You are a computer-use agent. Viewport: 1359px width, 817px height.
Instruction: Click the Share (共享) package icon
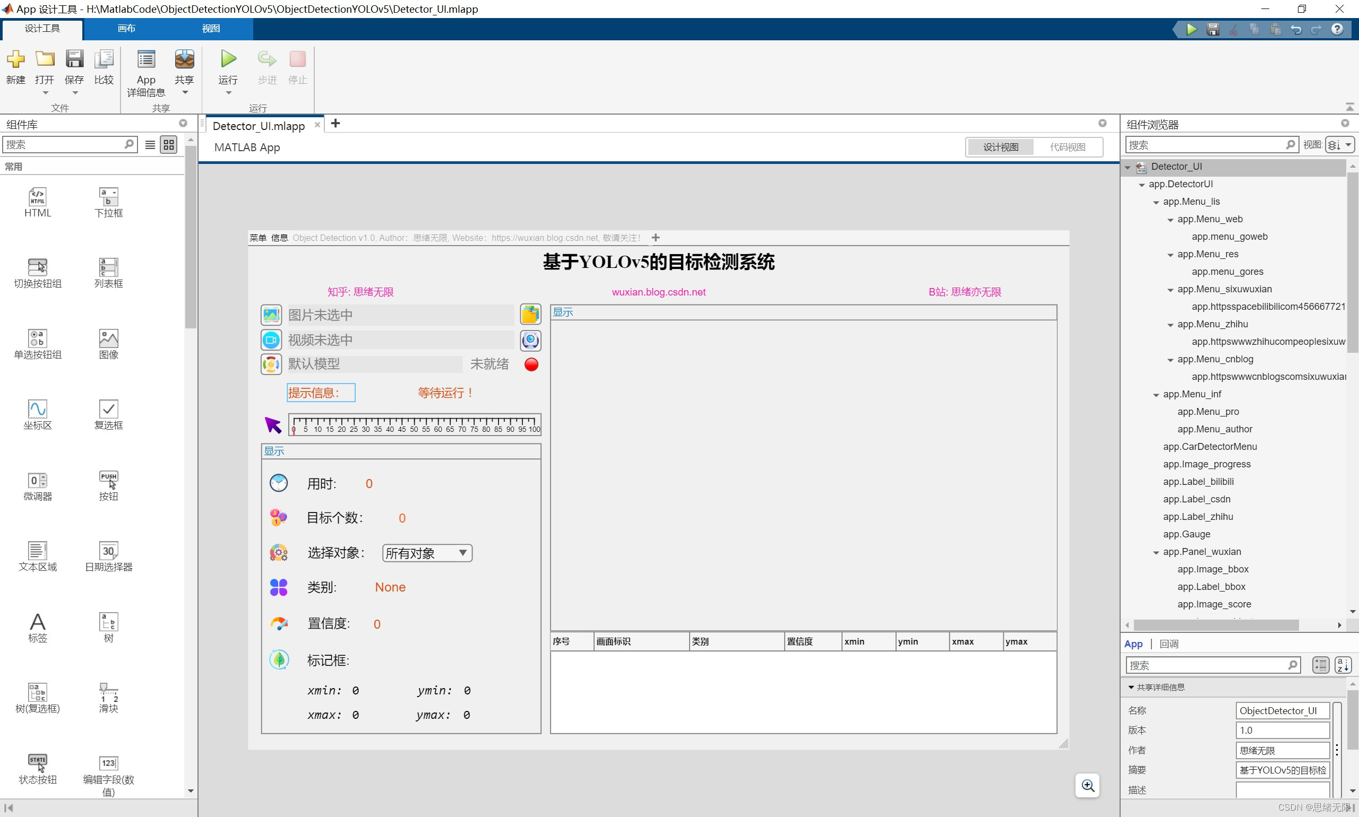click(x=185, y=59)
